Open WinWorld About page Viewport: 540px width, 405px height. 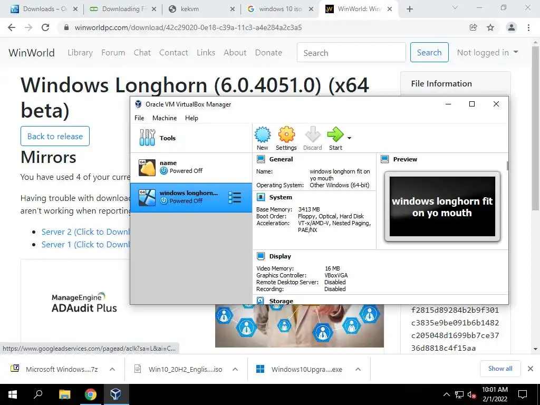pyautogui.click(x=235, y=53)
